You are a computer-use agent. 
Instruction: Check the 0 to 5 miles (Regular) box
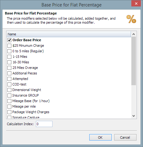click(x=9, y=51)
